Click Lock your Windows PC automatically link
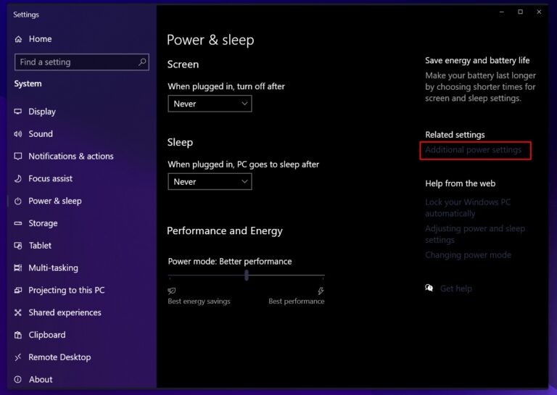The height and width of the screenshot is (395, 557). pos(468,207)
